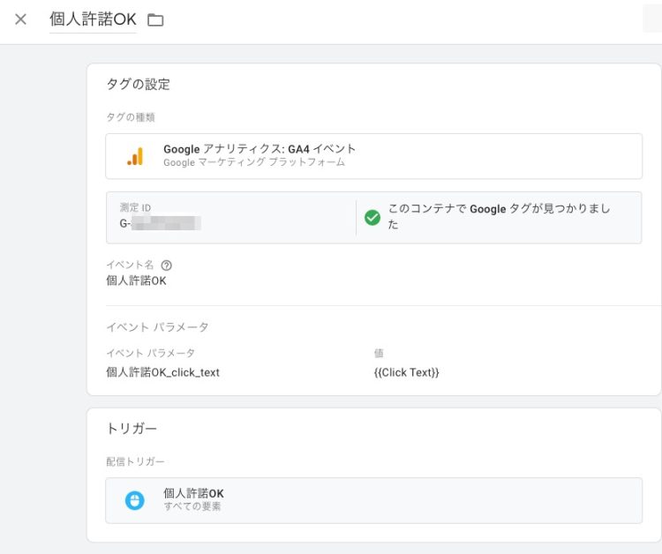The image size is (662, 554).
Task: Click the 値 column header
Action: [379, 353]
